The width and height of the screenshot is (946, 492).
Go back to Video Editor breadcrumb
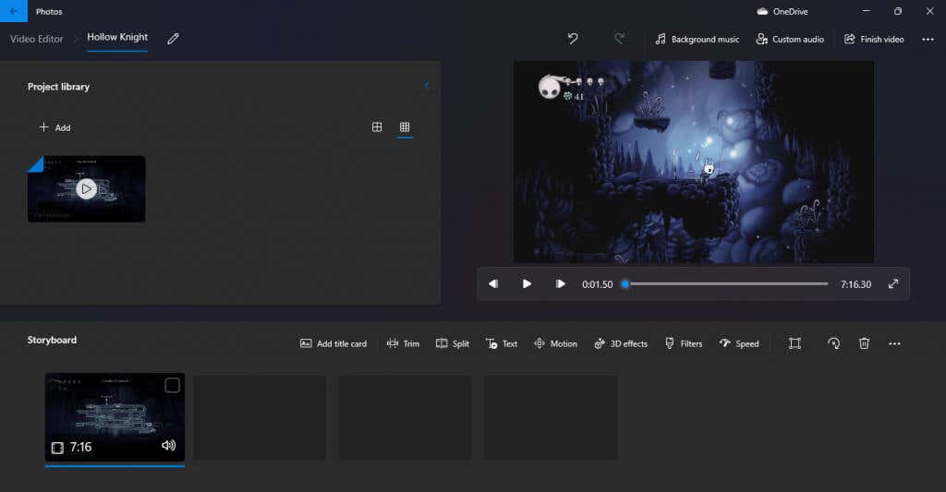36,39
